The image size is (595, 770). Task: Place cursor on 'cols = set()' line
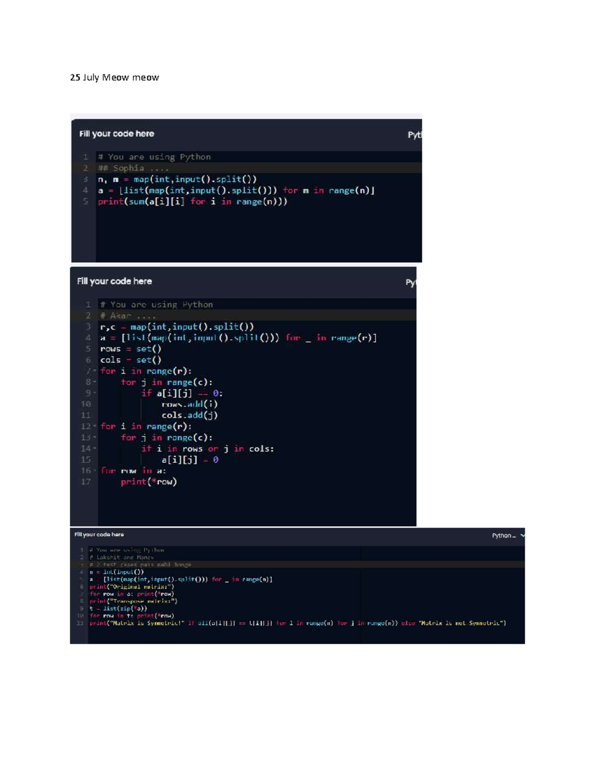(x=130, y=360)
